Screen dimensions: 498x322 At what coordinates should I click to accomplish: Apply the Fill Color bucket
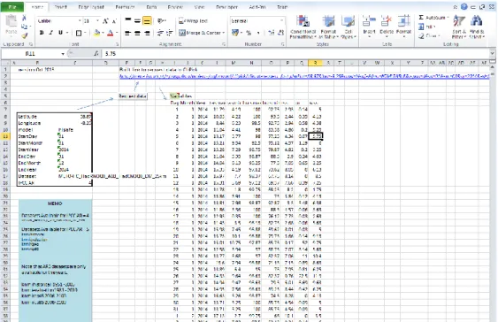(x=97, y=33)
